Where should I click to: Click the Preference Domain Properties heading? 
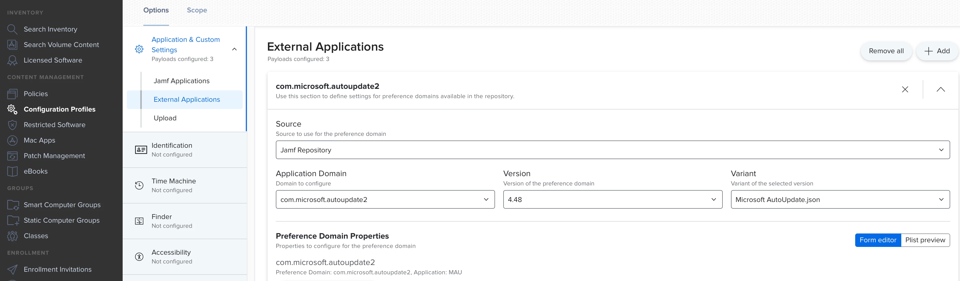click(332, 236)
